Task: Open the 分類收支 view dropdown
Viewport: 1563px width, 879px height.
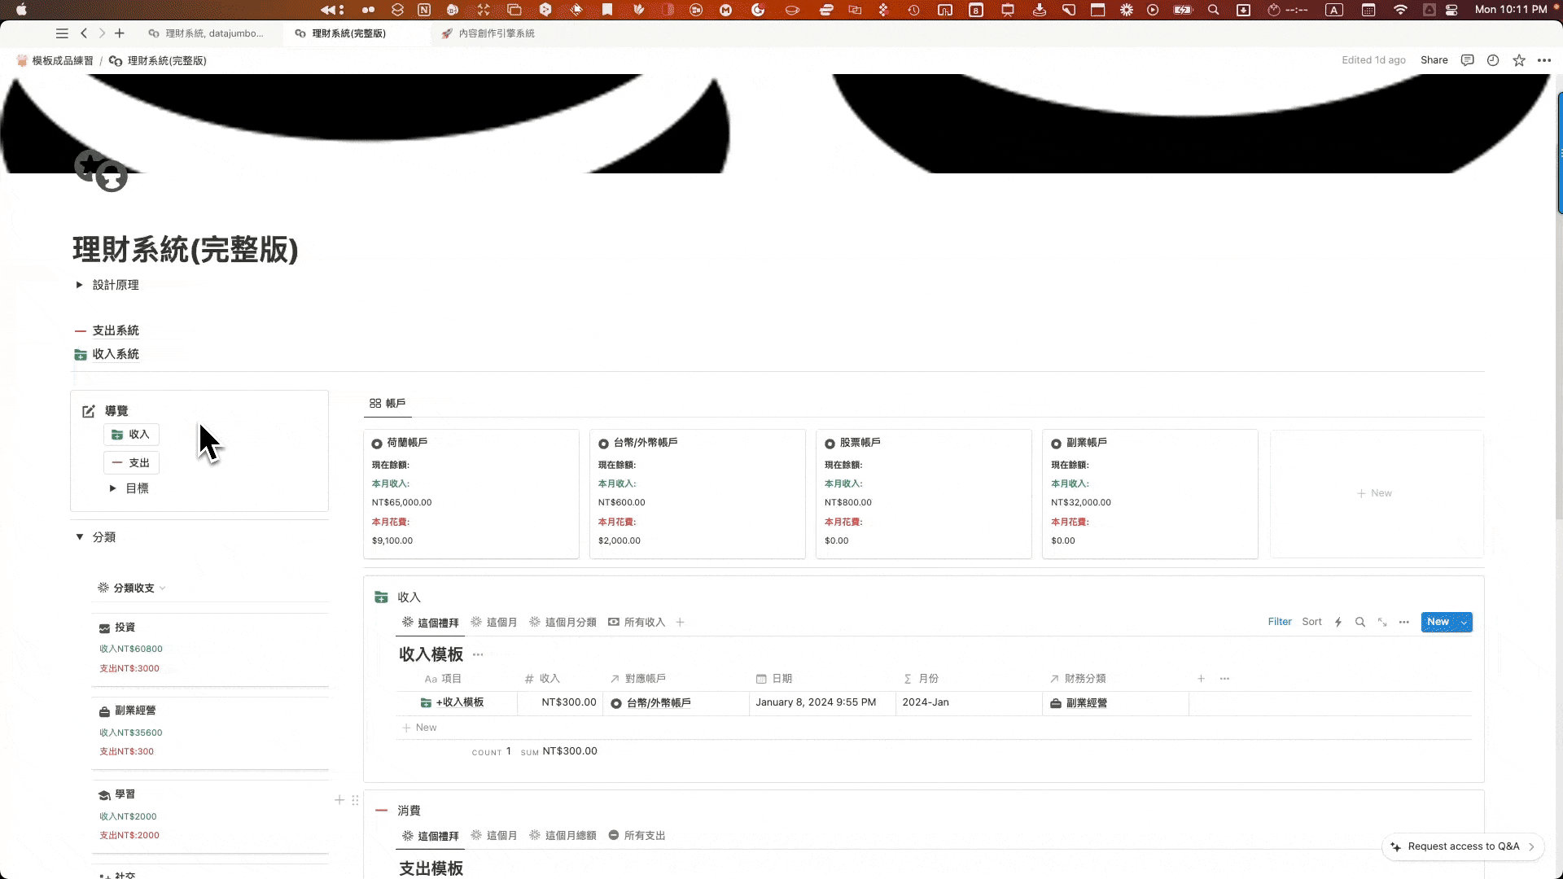Action: 133,588
